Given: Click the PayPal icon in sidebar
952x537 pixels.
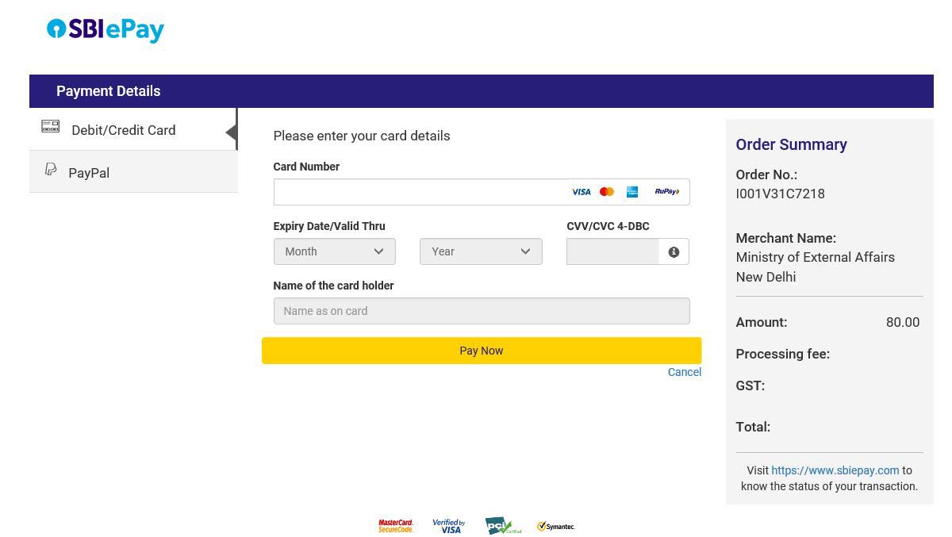Looking at the screenshot, I should pyautogui.click(x=51, y=169).
